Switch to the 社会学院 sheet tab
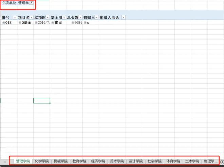Image resolution: width=224 pixels, height=167 pixels. coord(154,161)
